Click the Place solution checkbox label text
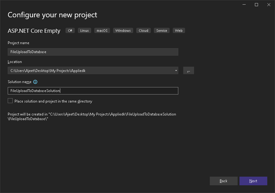 pos(53,101)
